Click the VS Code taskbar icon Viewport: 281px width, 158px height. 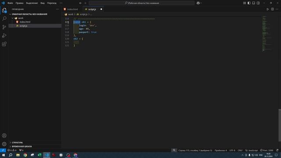(47, 155)
